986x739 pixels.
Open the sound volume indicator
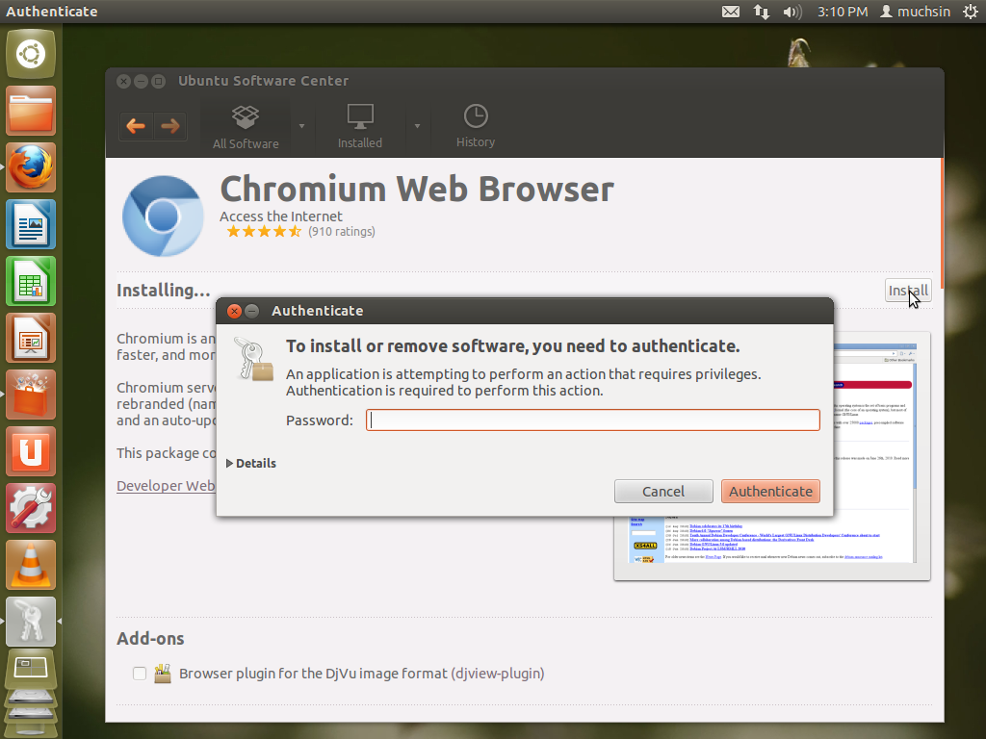(x=792, y=12)
